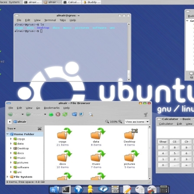Image resolution: width=194 pixels, height=194 pixels.
Task: Open the Forward history dropdown arrow
Action: tap(45, 114)
